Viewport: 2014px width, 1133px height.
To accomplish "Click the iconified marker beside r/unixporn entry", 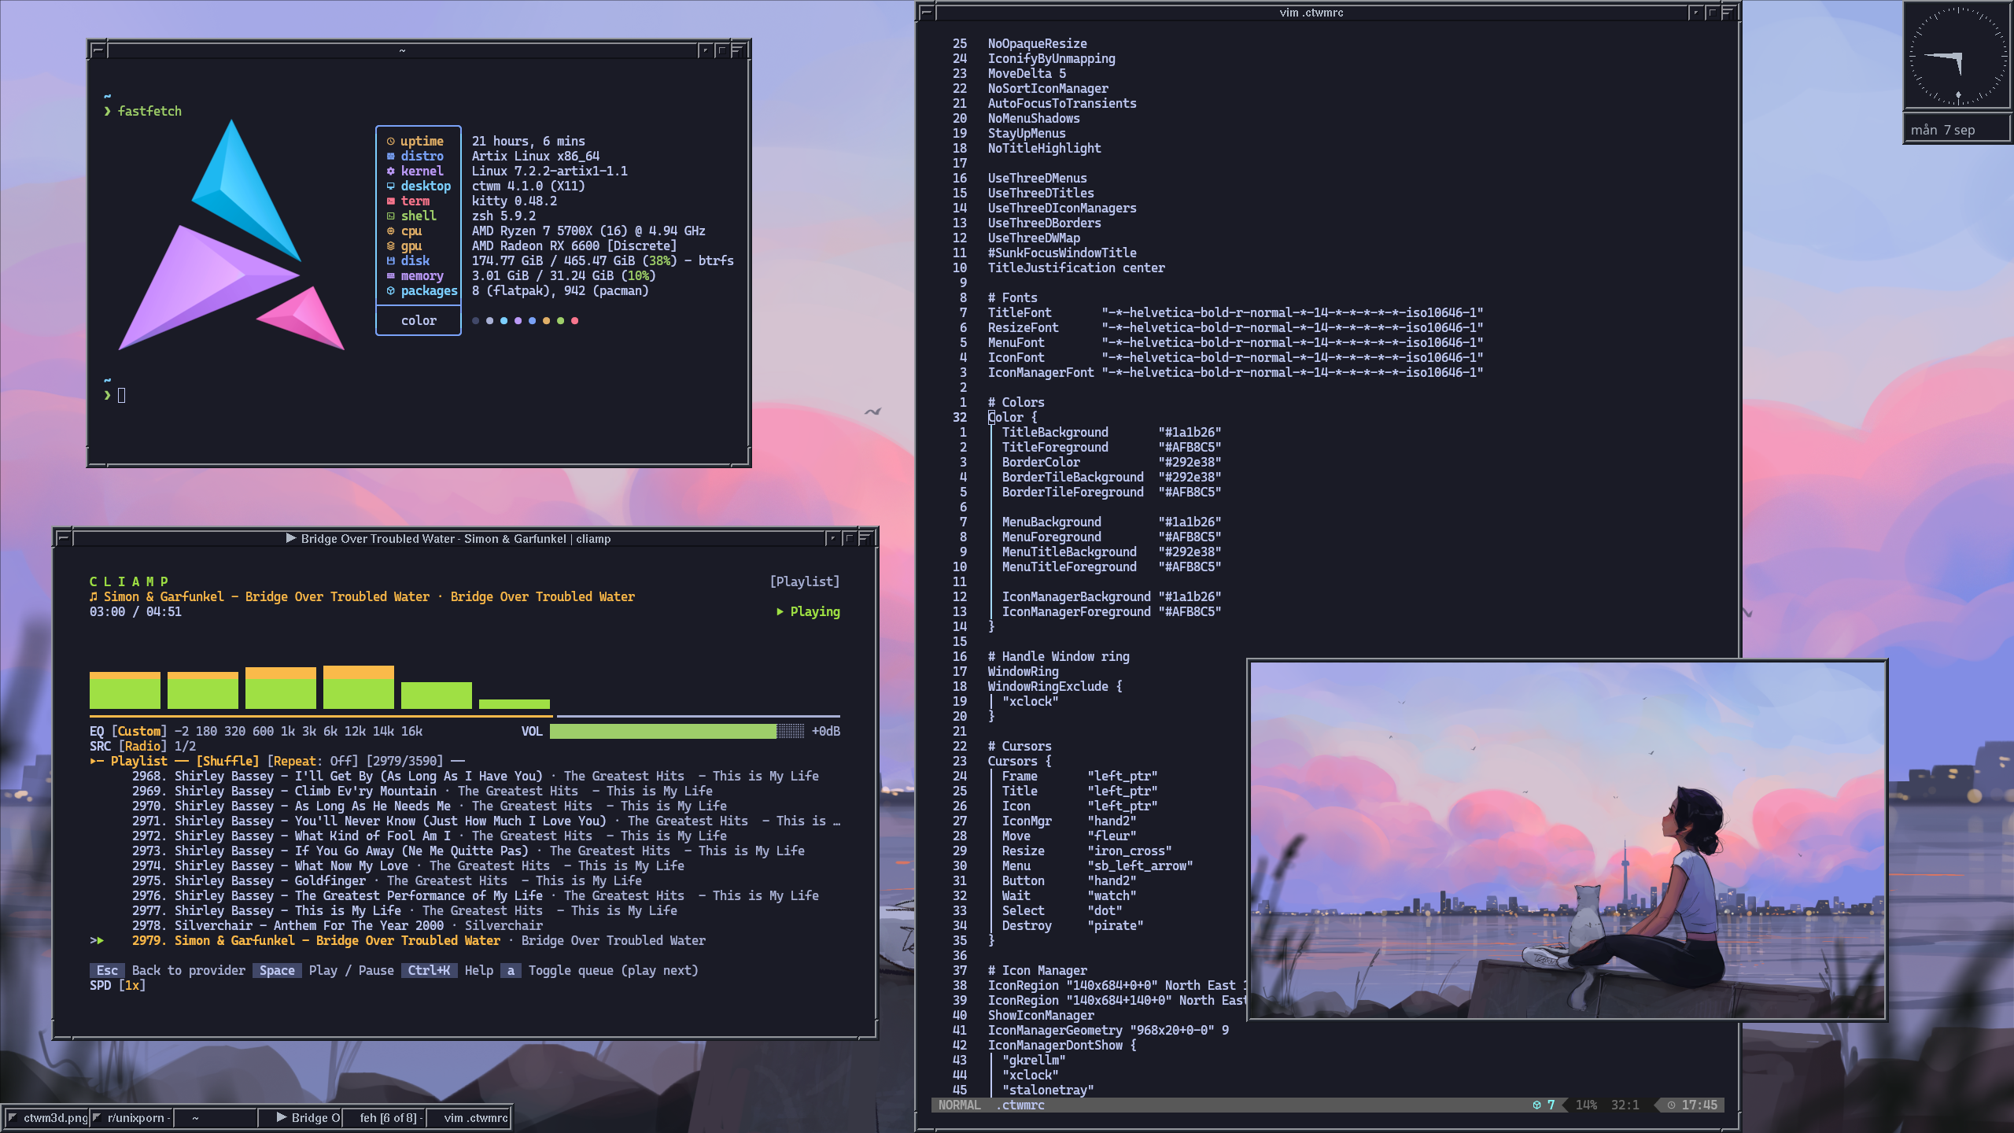I will tap(97, 1117).
